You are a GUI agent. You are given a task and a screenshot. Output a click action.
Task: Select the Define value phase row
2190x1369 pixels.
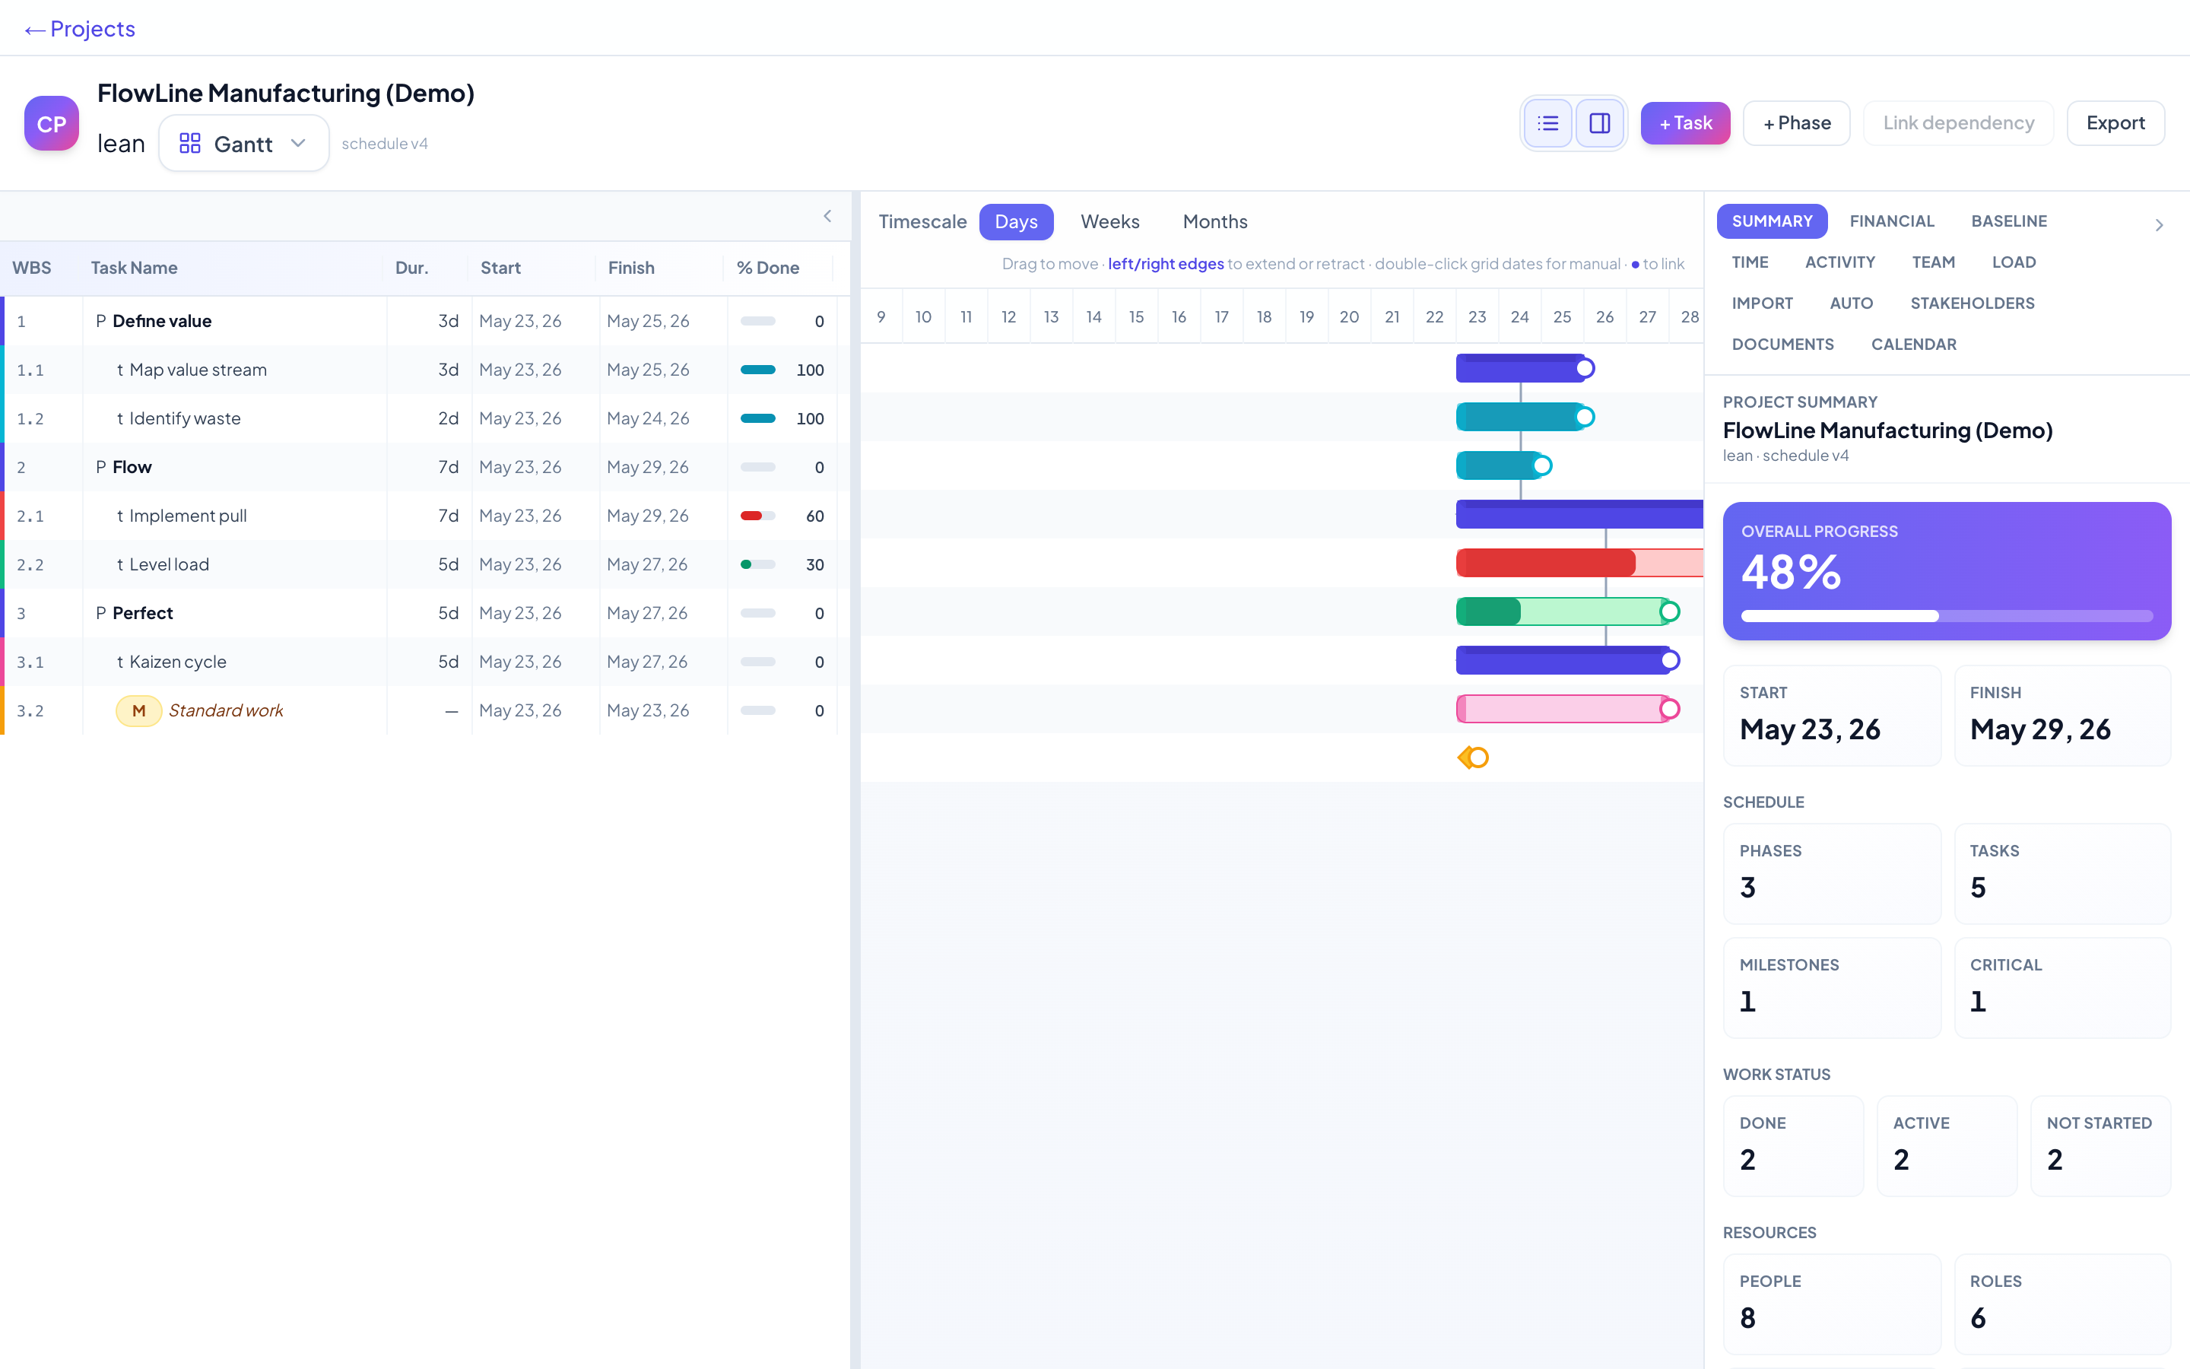[425, 322]
